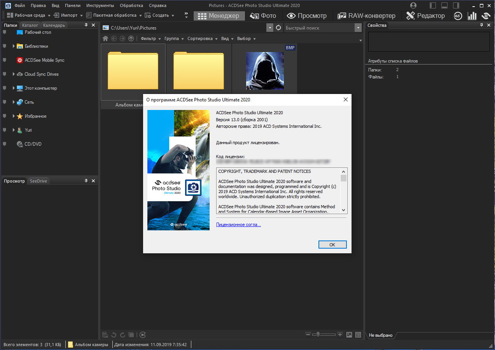495x350 pixels.
Task: Open the user account icon
Action: click(x=413, y=5)
